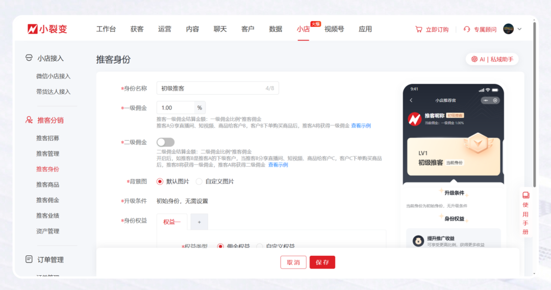Add a new 权益 tab with plus
The width and height of the screenshot is (551, 290).
point(199,222)
